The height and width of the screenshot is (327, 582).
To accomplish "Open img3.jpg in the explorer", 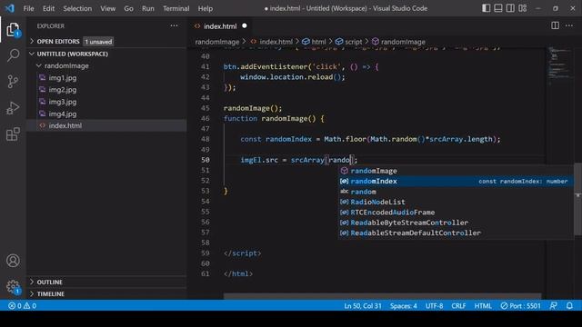I will pyautogui.click(x=106, y=102).
